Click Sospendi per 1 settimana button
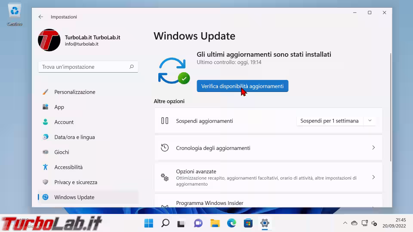The width and height of the screenshot is (413, 232). [x=330, y=121]
